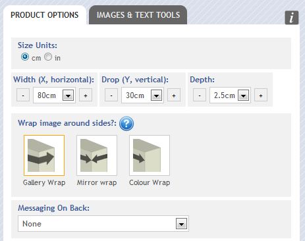Pick the Colour Wrap option image
Screen dimensions: 305x241
[x=150, y=155]
